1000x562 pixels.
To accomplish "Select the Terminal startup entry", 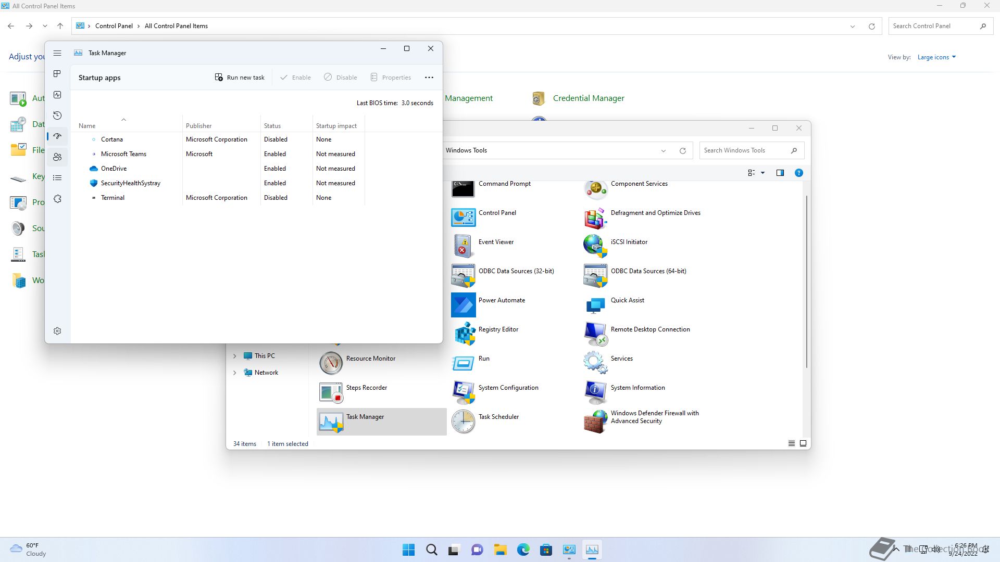I will click(218, 198).
